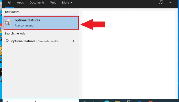Click the Chrome desktop icon at left edge
The height and width of the screenshot is (102, 179).
coord(1,29)
